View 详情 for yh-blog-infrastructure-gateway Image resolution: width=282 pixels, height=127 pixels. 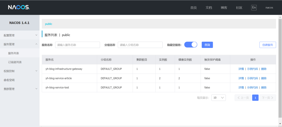click(241, 69)
